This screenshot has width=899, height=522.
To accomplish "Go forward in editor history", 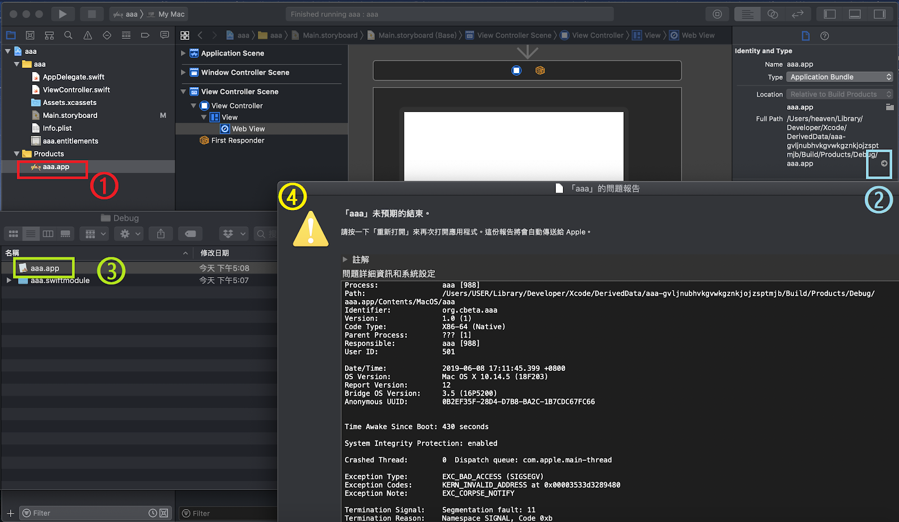I will coord(214,35).
